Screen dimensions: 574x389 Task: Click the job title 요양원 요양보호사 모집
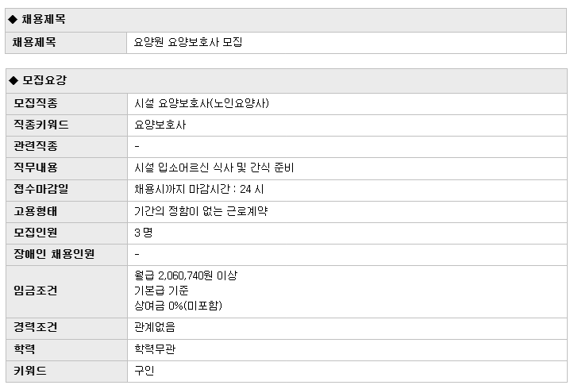(x=188, y=42)
